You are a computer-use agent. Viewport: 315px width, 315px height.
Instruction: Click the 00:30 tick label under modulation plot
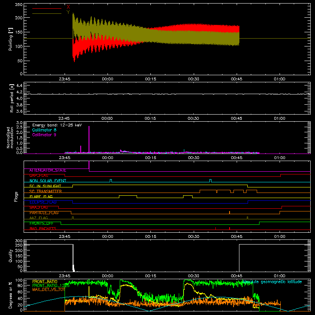pos(194,158)
